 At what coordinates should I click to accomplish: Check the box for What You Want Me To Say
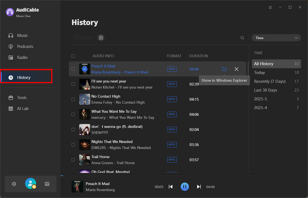[x=73, y=114]
